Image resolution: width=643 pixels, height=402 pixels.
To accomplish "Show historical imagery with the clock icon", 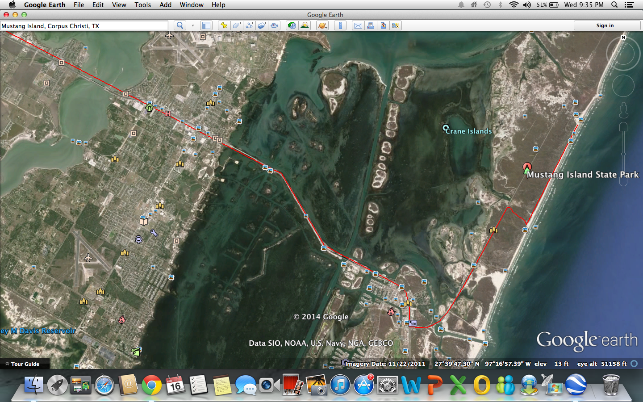I will coord(292,25).
